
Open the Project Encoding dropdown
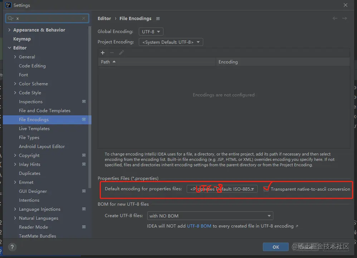[x=171, y=42]
